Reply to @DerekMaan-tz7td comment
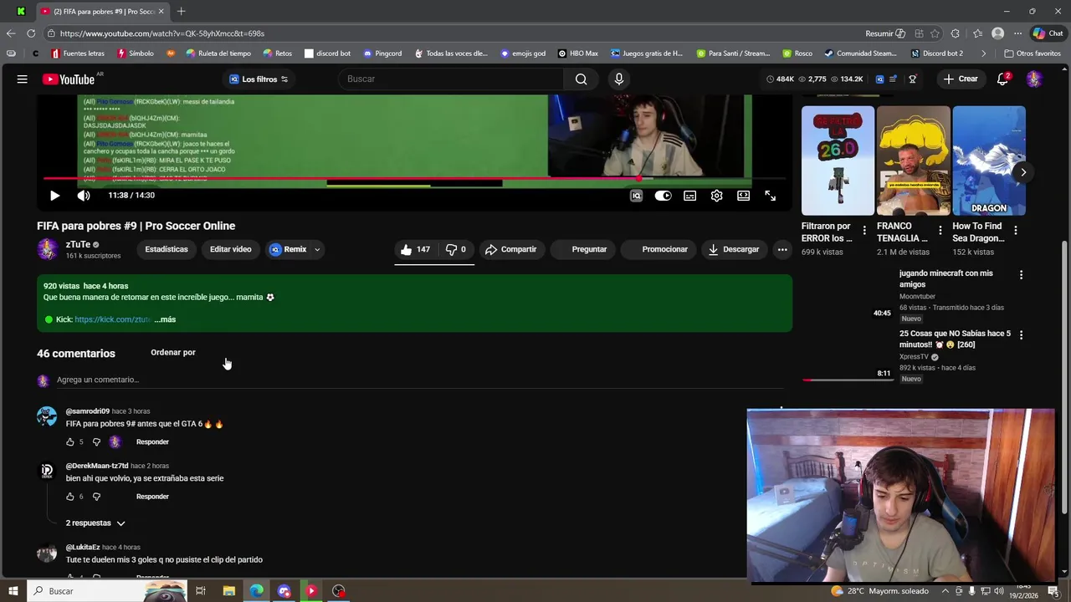1071x602 pixels. 152,497
